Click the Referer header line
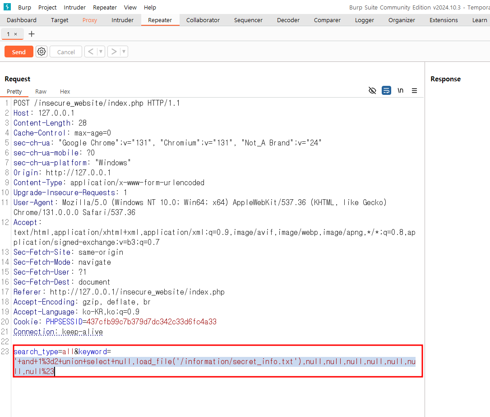 (x=119, y=292)
